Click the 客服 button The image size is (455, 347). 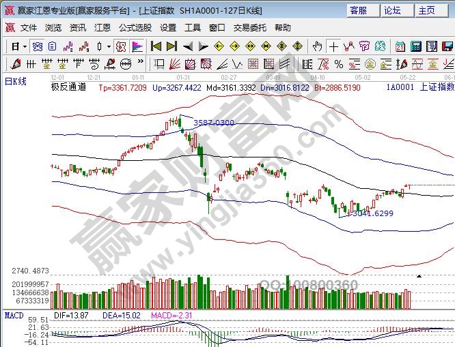click(x=358, y=10)
